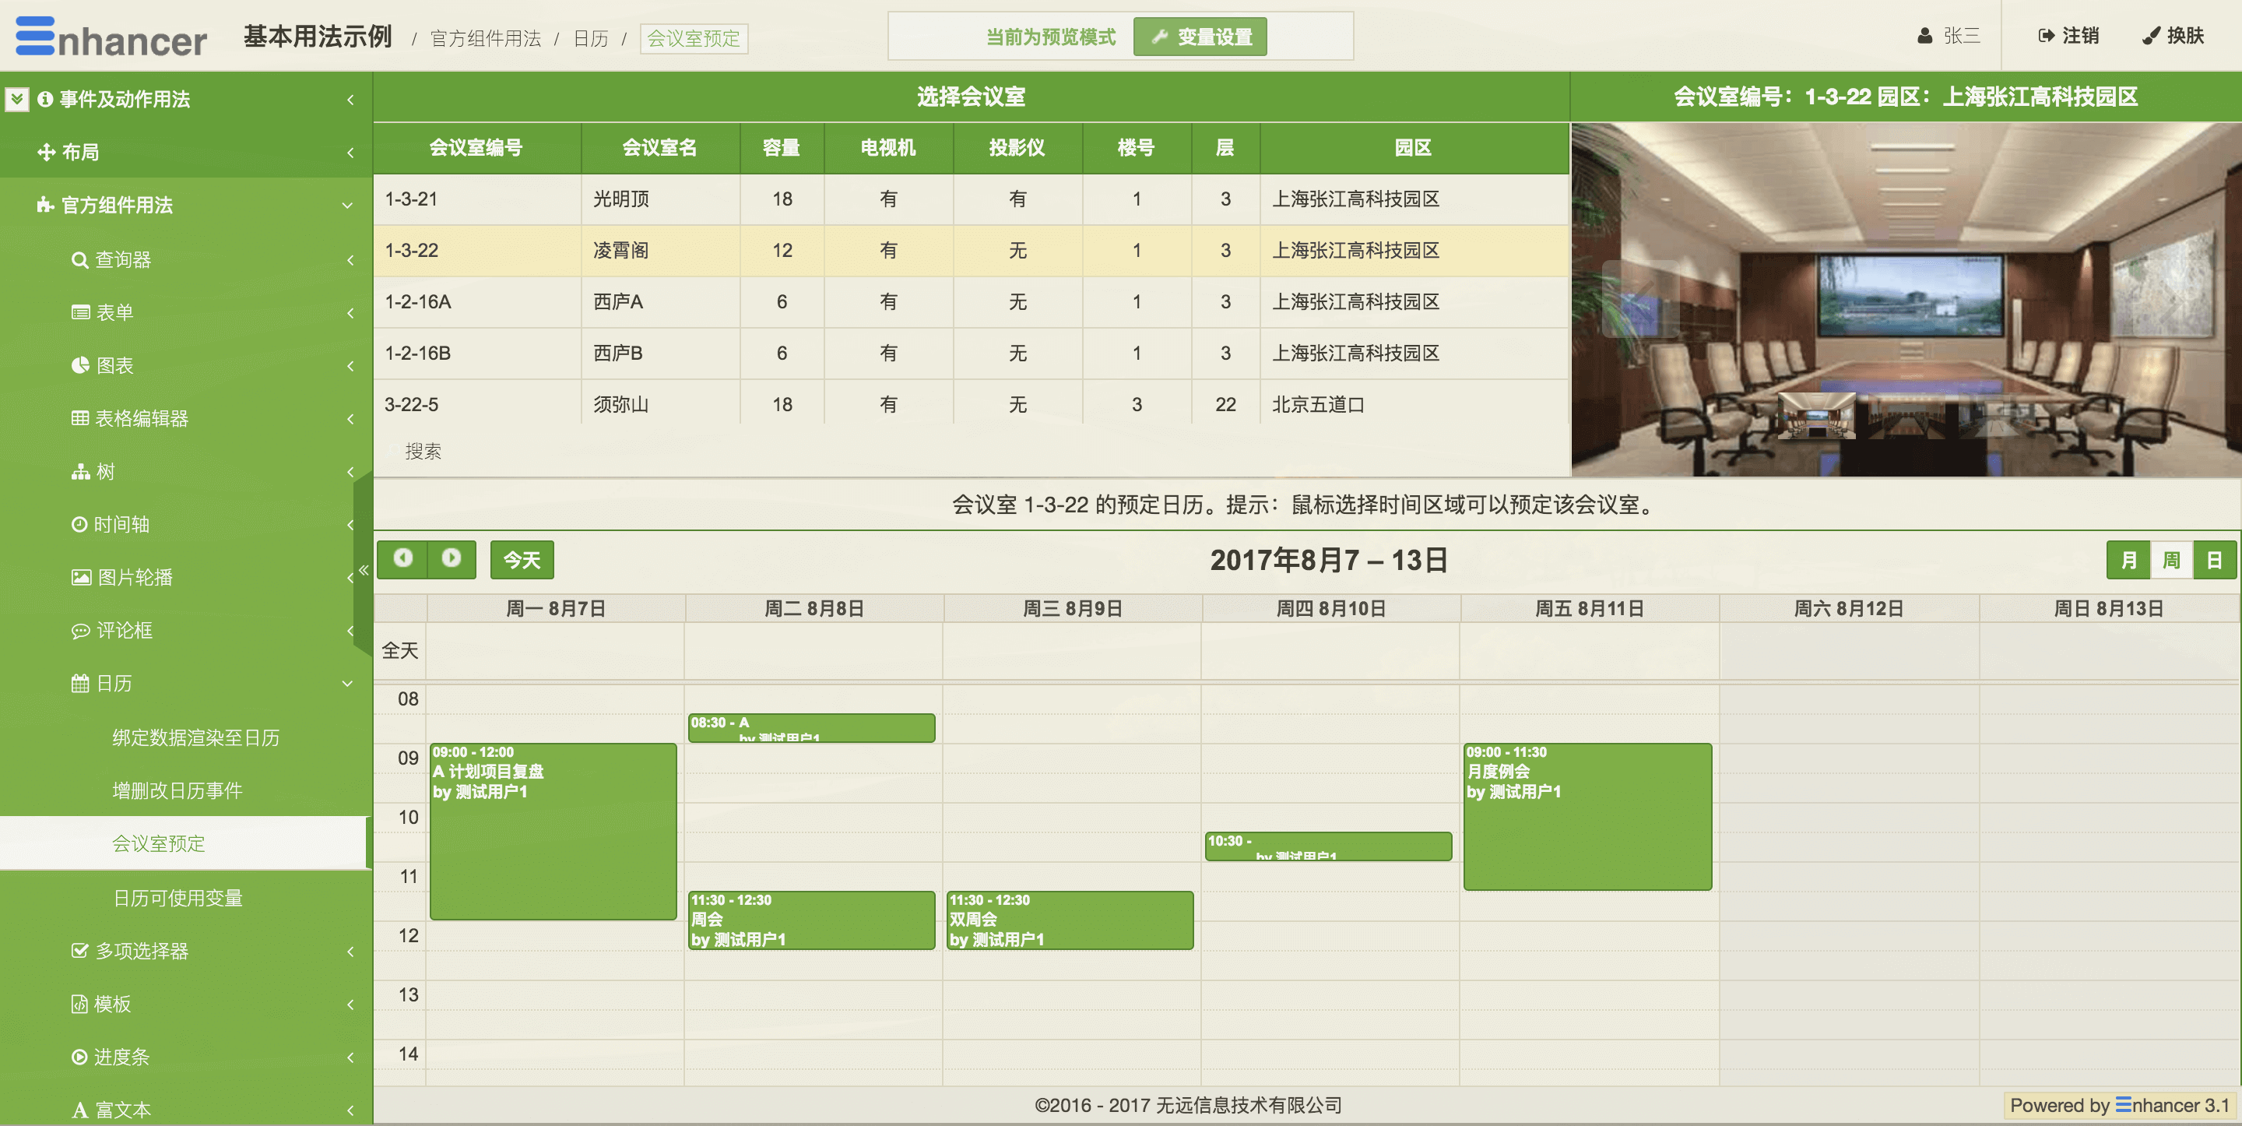Click the 图表 pie chart icon
The height and width of the screenshot is (1126, 2242).
point(80,365)
